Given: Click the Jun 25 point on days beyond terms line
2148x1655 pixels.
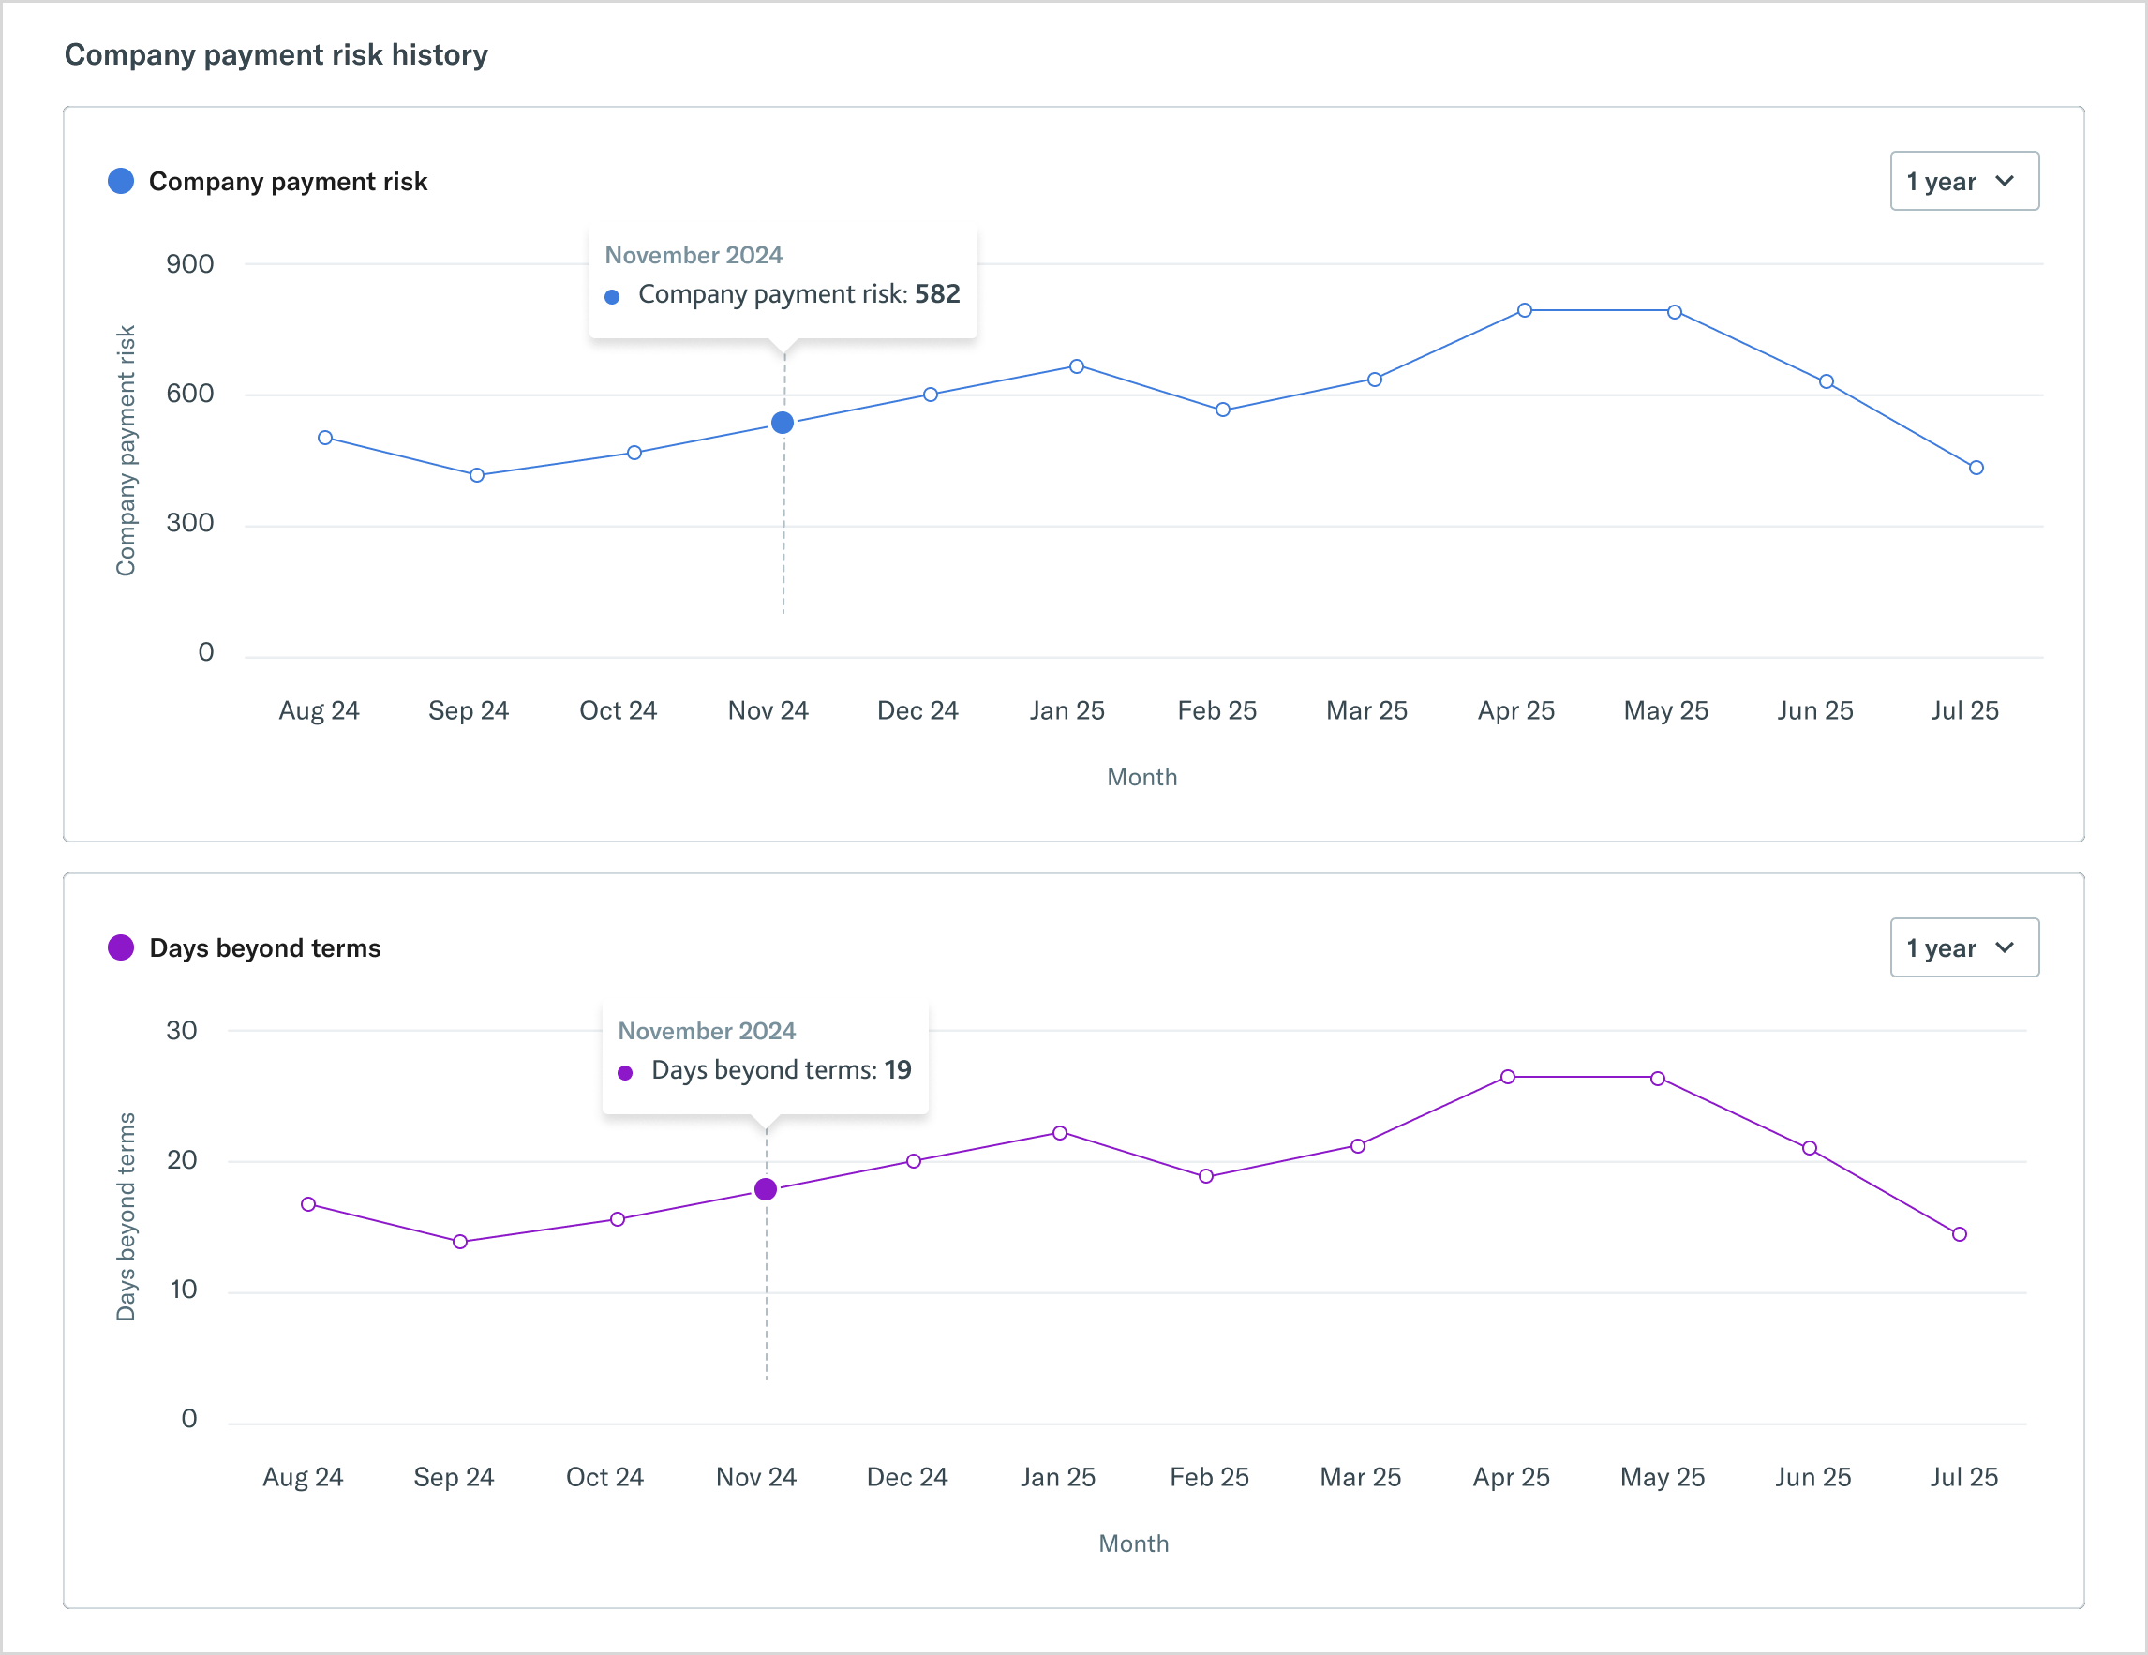Looking at the screenshot, I should click(x=1810, y=1149).
